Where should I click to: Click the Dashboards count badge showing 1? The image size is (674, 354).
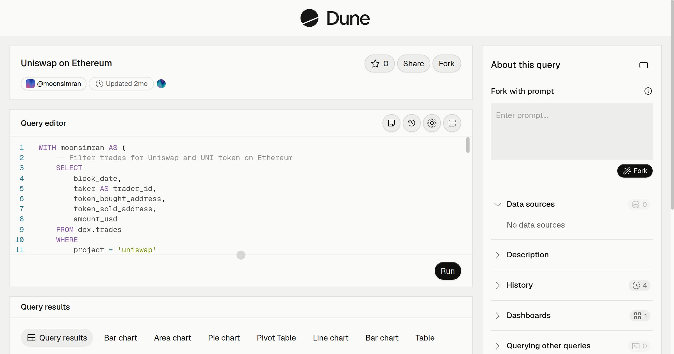point(640,316)
